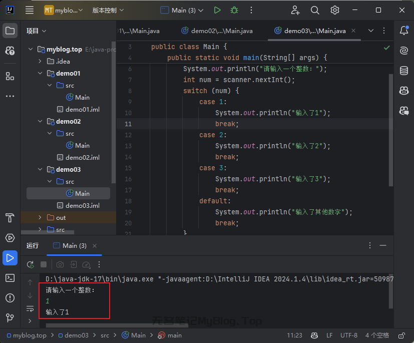Viewport: 414px width, 343px height.
Task: Click the Copilot status bar icon
Action: pos(314,335)
